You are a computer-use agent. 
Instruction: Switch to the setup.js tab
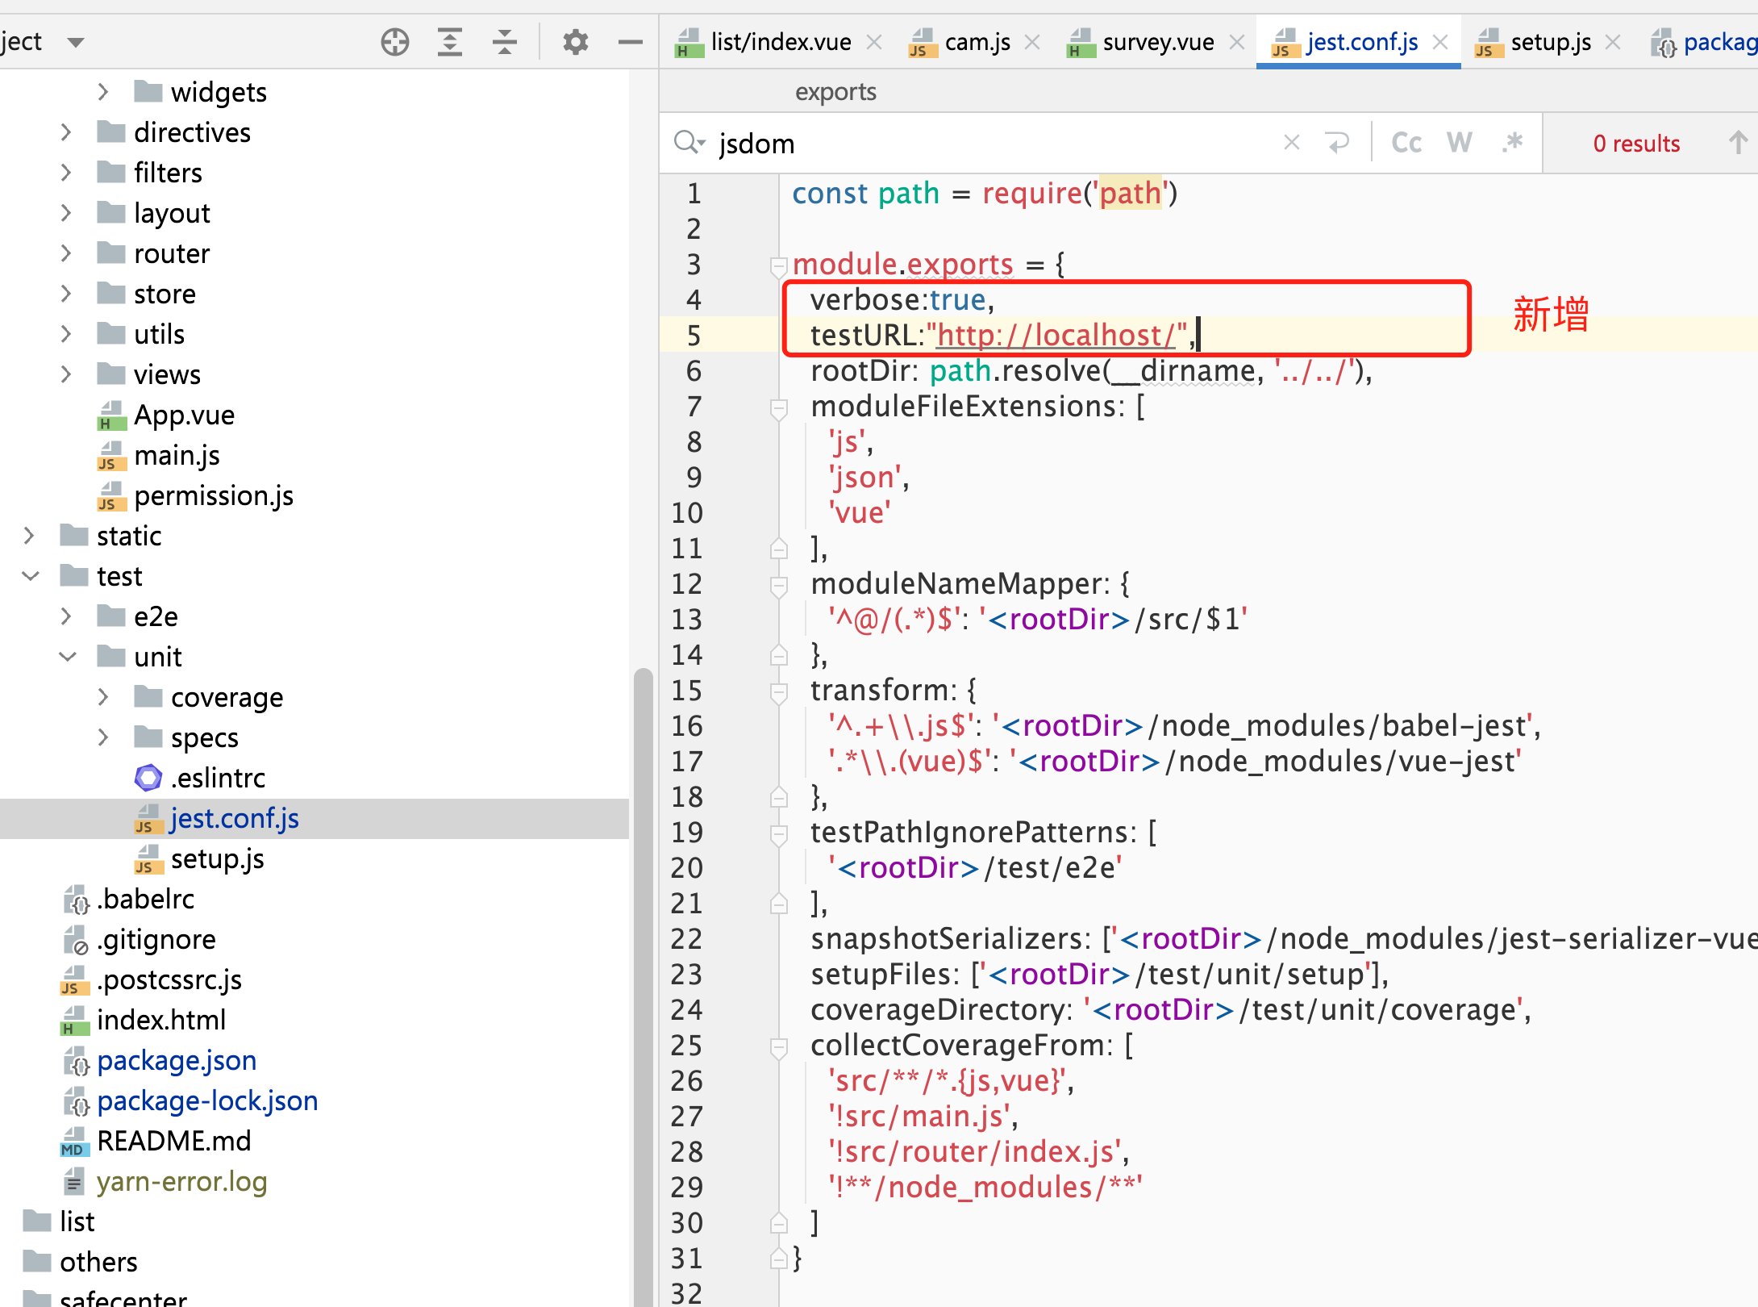click(x=1550, y=42)
